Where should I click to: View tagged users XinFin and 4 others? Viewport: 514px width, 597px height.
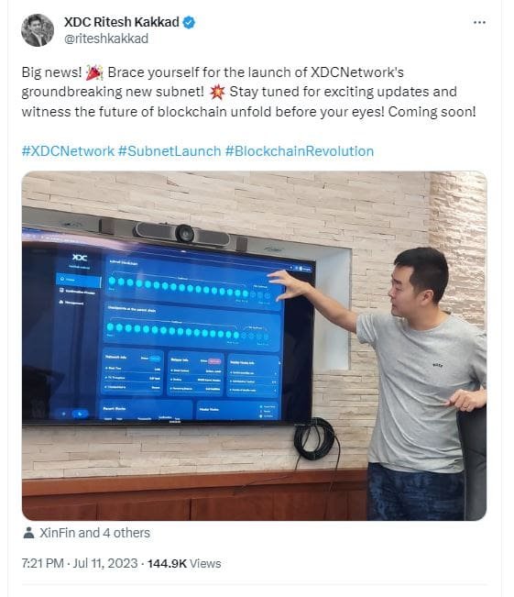coord(94,533)
